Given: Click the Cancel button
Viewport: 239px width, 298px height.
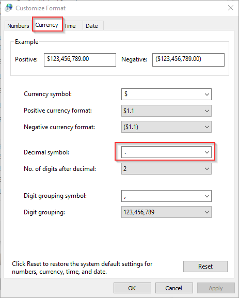Looking at the screenshot, I should coord(174,288).
